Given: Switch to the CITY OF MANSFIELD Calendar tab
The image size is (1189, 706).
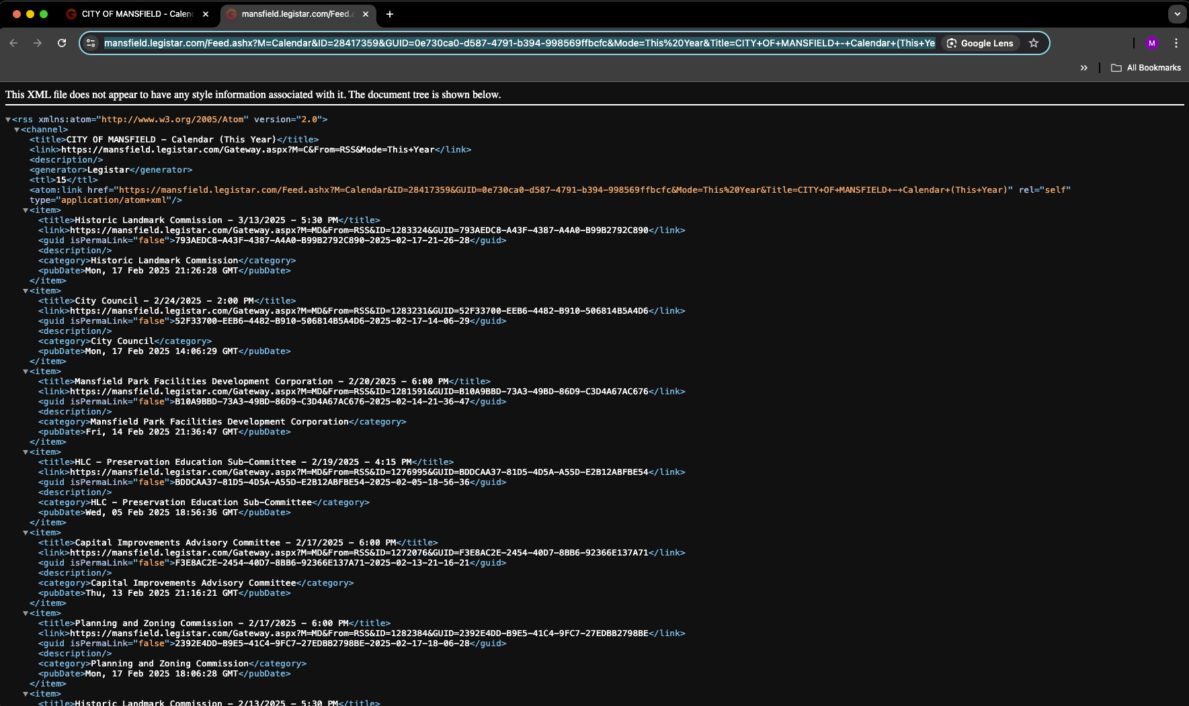Looking at the screenshot, I should (x=138, y=14).
